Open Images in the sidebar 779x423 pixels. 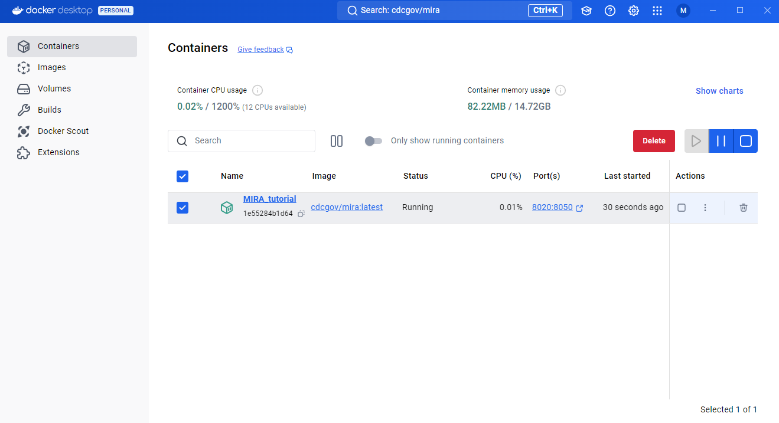[x=72, y=68]
